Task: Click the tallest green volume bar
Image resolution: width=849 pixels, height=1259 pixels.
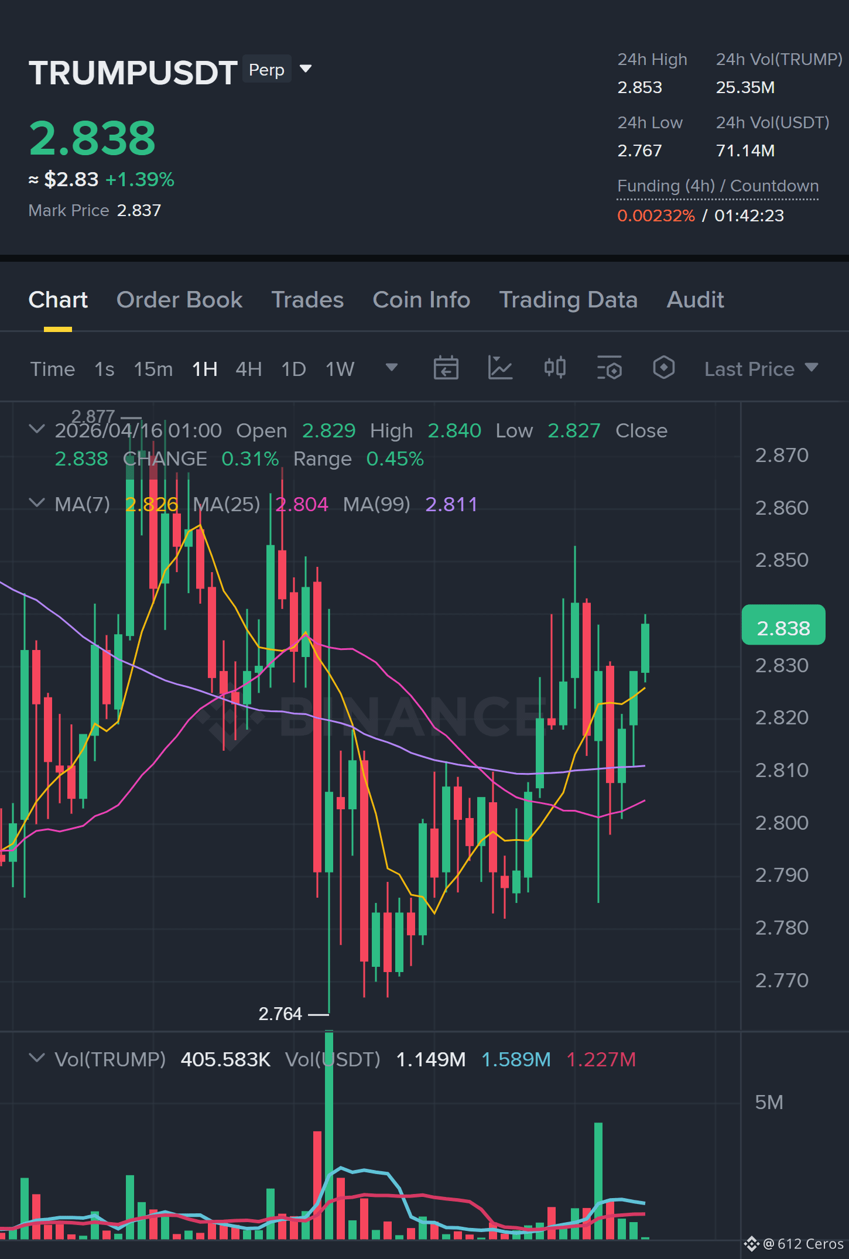Action: (x=329, y=1135)
